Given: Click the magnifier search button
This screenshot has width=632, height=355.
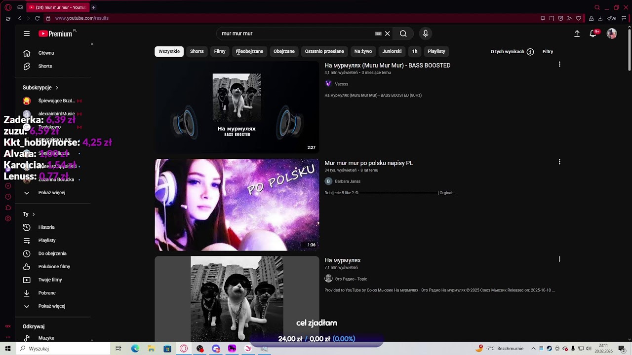Looking at the screenshot, I should (x=403, y=34).
